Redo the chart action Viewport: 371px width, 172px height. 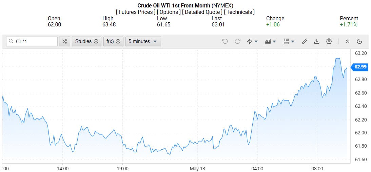point(237,41)
